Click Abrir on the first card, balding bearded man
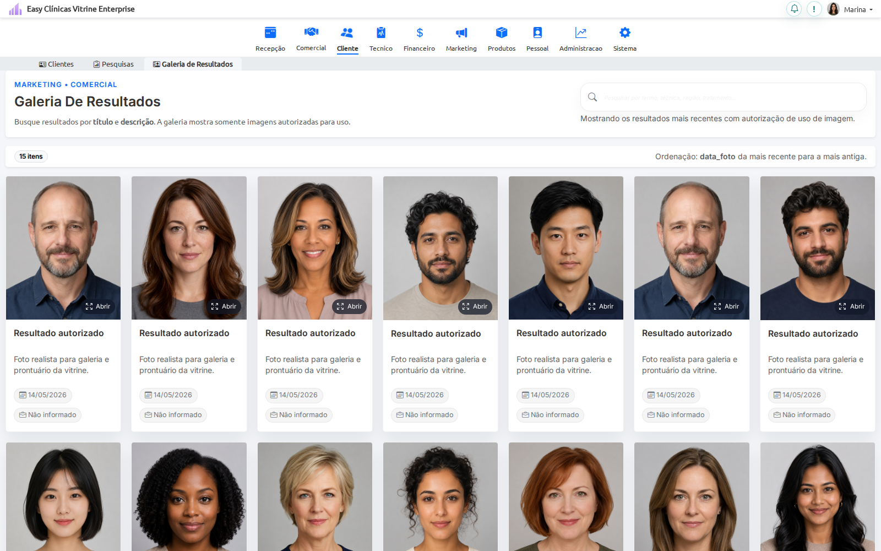The image size is (881, 551). (98, 306)
